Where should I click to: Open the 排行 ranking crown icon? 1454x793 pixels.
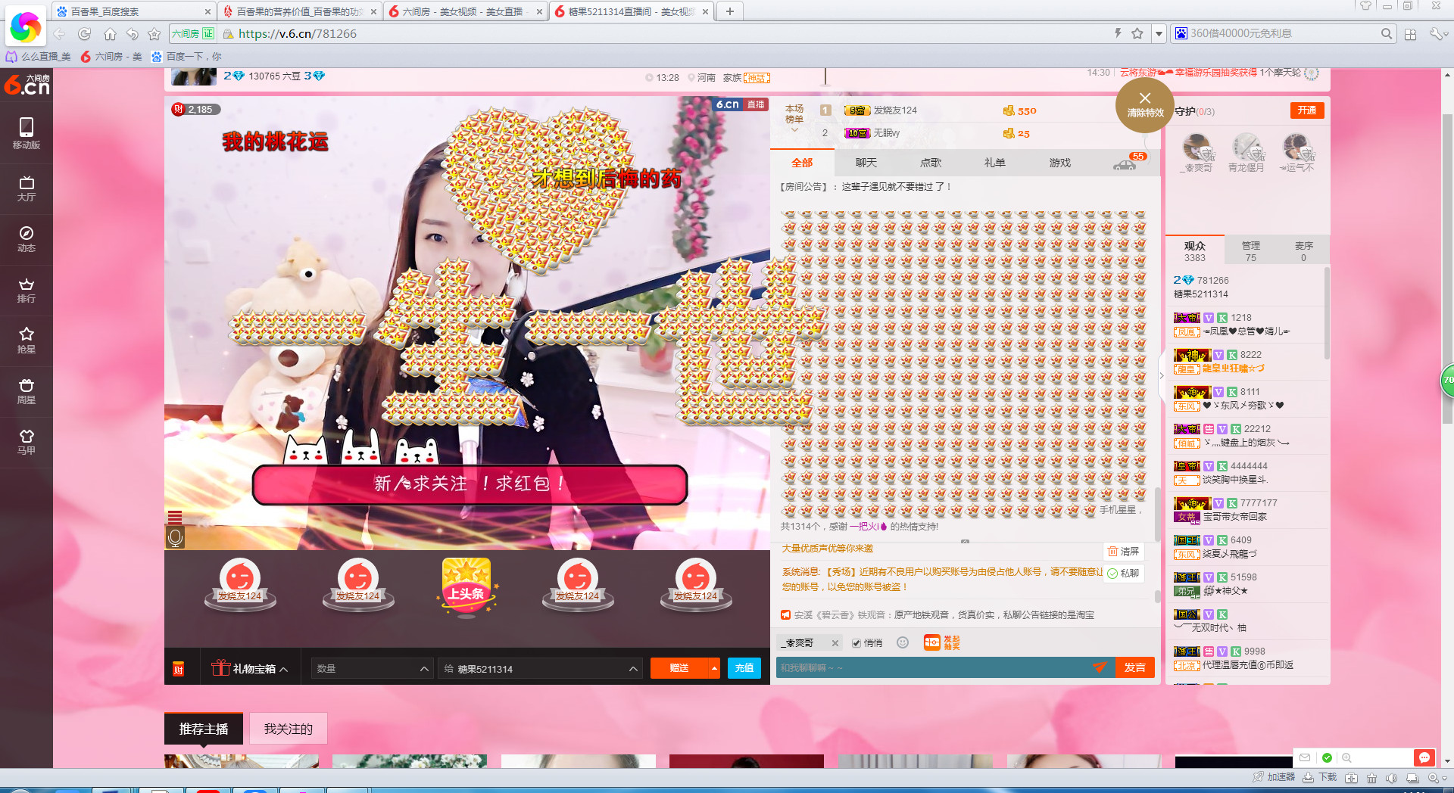point(26,290)
